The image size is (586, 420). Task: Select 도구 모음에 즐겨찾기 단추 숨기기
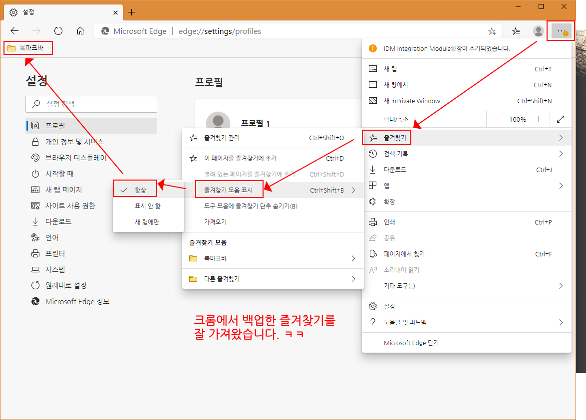tap(273, 206)
